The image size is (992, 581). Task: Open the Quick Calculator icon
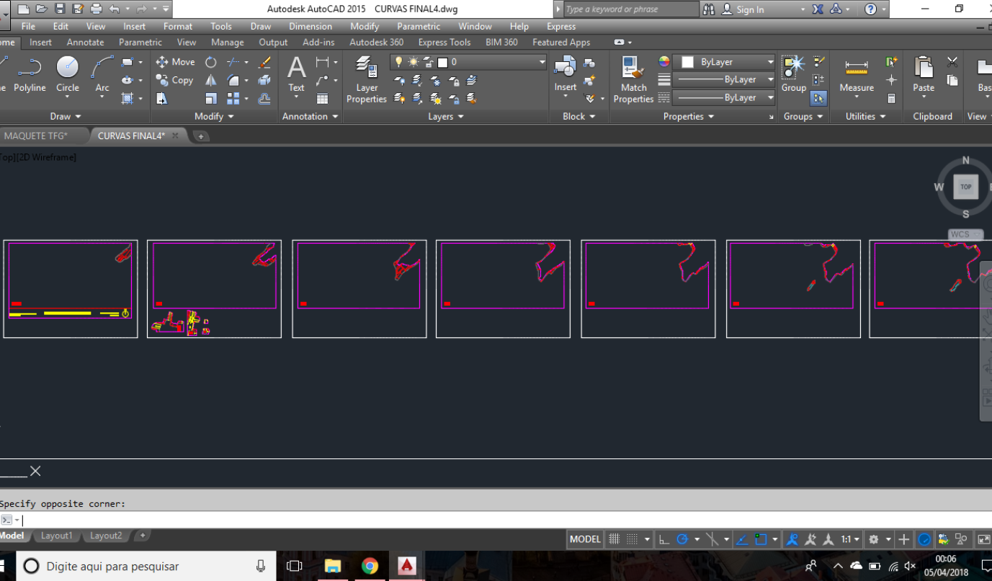point(891,98)
